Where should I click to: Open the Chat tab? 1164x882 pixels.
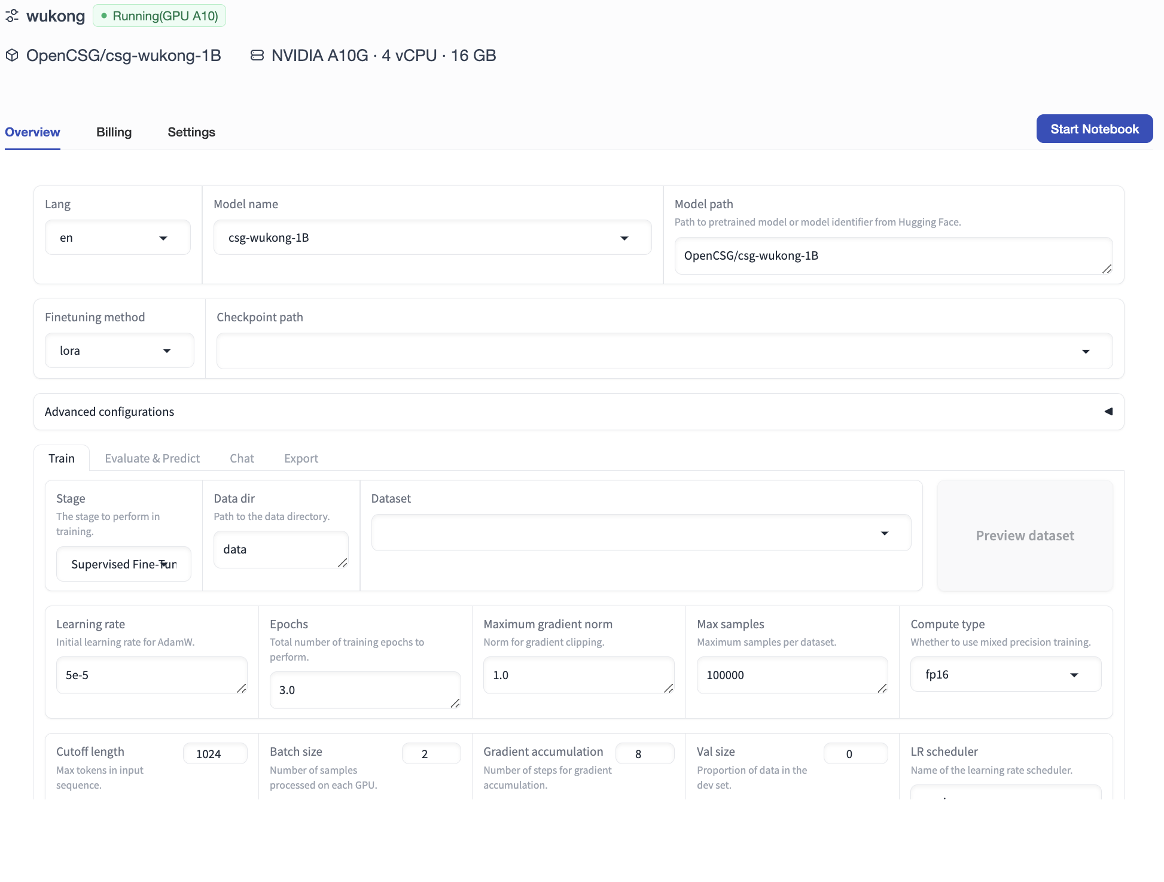pyautogui.click(x=242, y=458)
